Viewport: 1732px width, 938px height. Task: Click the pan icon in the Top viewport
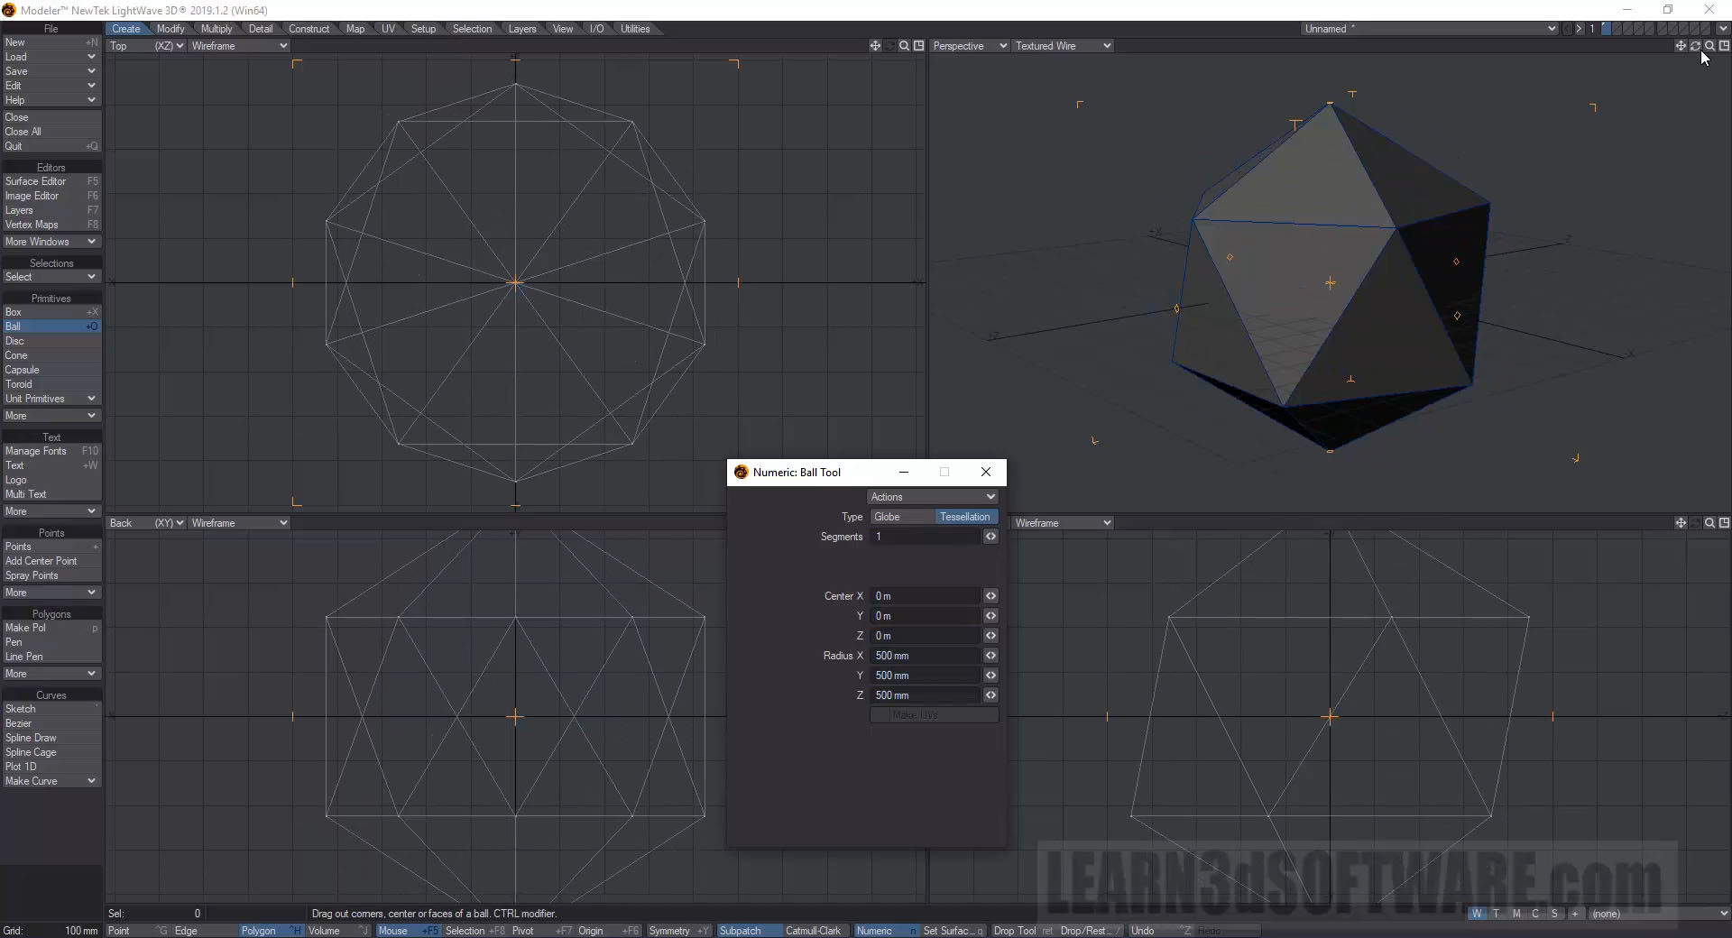(x=875, y=46)
